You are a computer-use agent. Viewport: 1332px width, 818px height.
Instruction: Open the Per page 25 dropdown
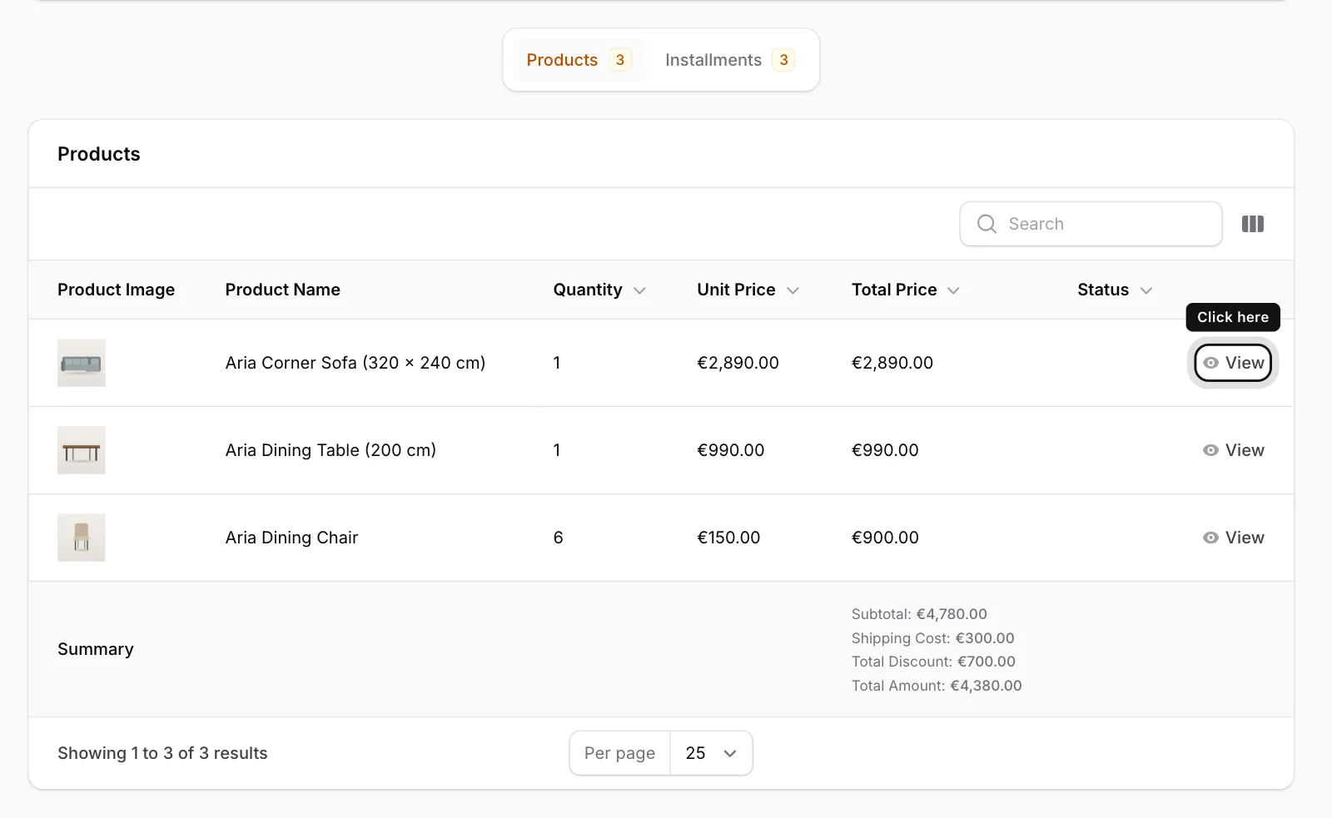(x=711, y=753)
